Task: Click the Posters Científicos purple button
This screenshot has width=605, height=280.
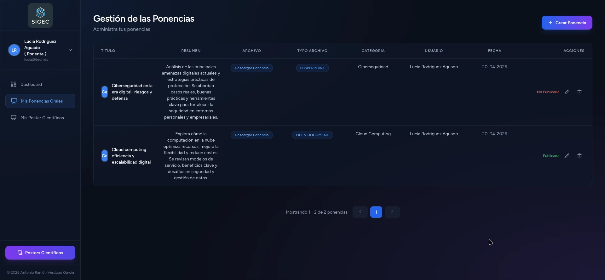Action: tap(40, 253)
